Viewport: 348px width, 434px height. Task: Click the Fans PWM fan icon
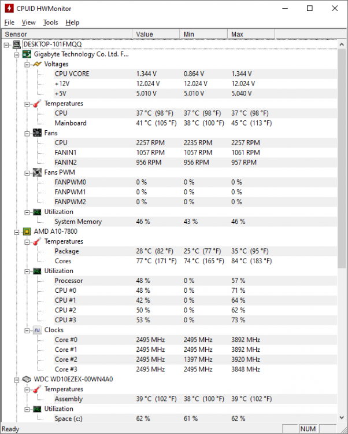coord(37,172)
